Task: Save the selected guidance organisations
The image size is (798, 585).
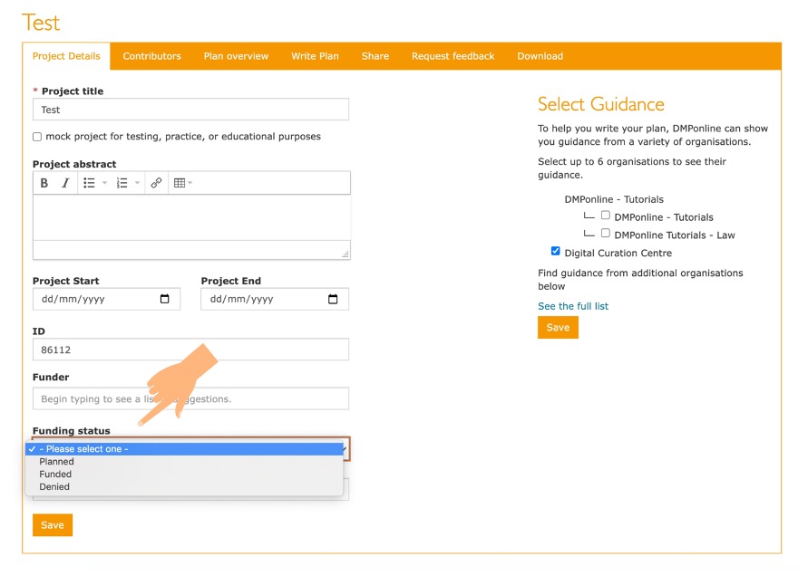Action: [x=558, y=328]
